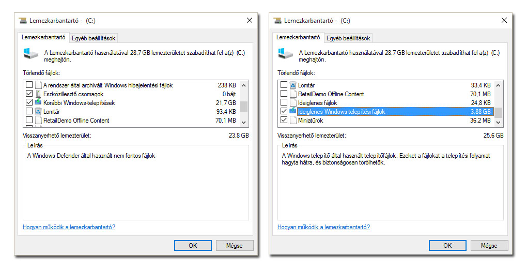
Task: Click the Miniatűrök file icon
Action: pyautogui.click(x=293, y=121)
